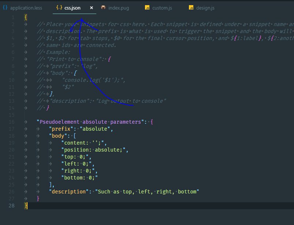Click the closing bracket "]," on line 25
294x225 pixels.
click(52, 185)
